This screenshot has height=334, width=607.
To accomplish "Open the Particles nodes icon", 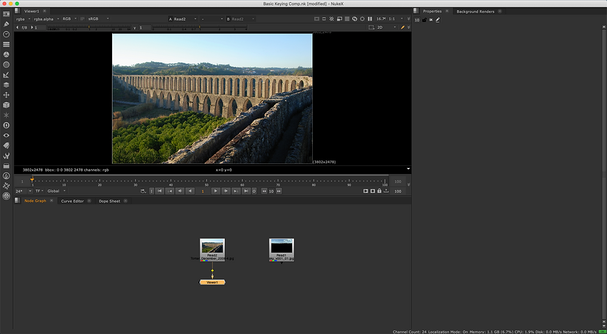I will pos(6,115).
